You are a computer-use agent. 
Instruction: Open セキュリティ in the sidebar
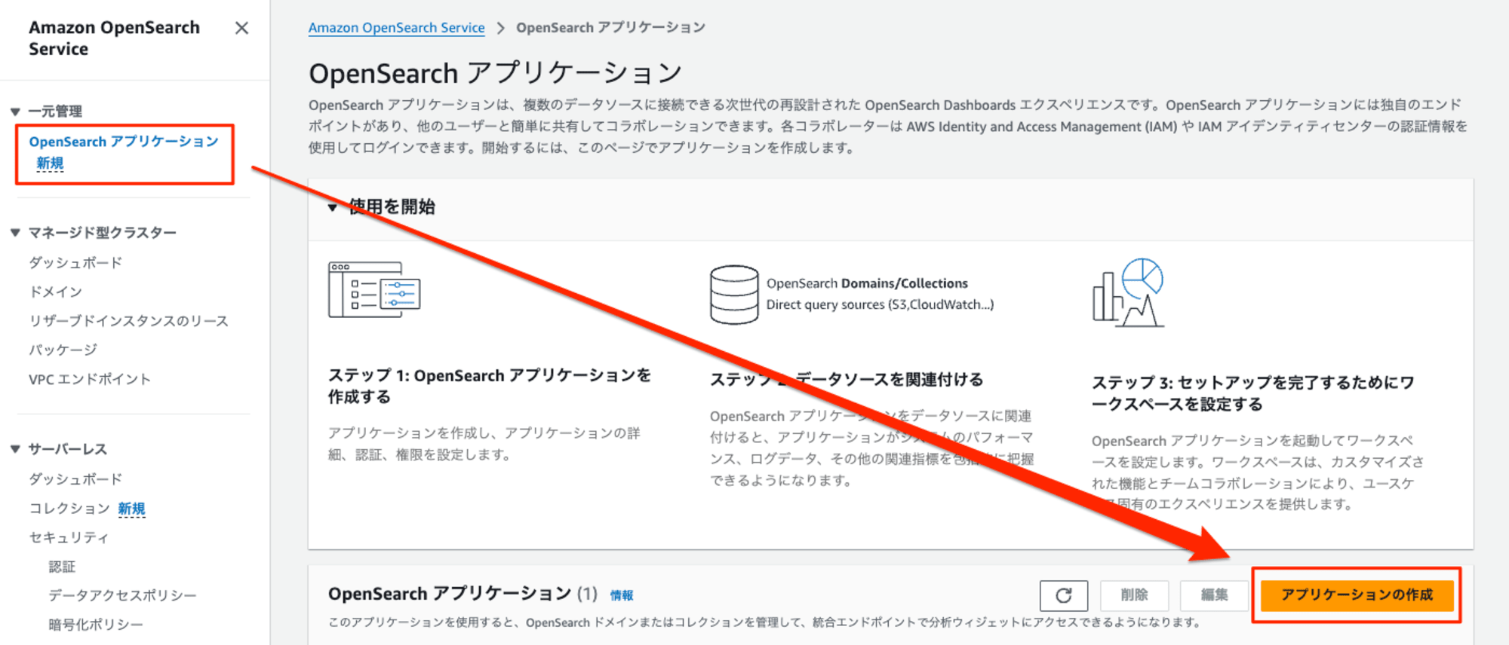69,537
